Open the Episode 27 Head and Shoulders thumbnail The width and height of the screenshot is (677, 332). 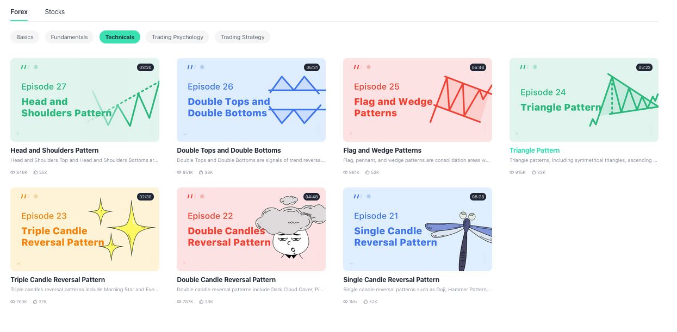[x=85, y=100]
